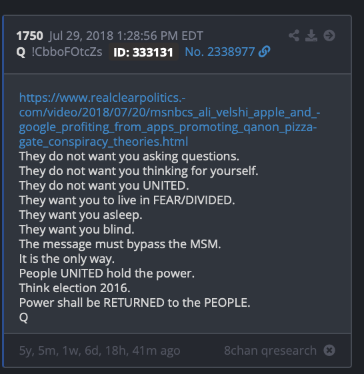Click the Jul 29, 2018 timestamp

(126, 36)
